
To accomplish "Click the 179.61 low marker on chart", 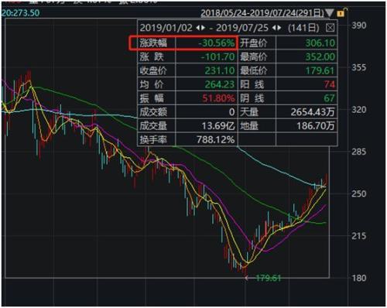I will [268, 278].
